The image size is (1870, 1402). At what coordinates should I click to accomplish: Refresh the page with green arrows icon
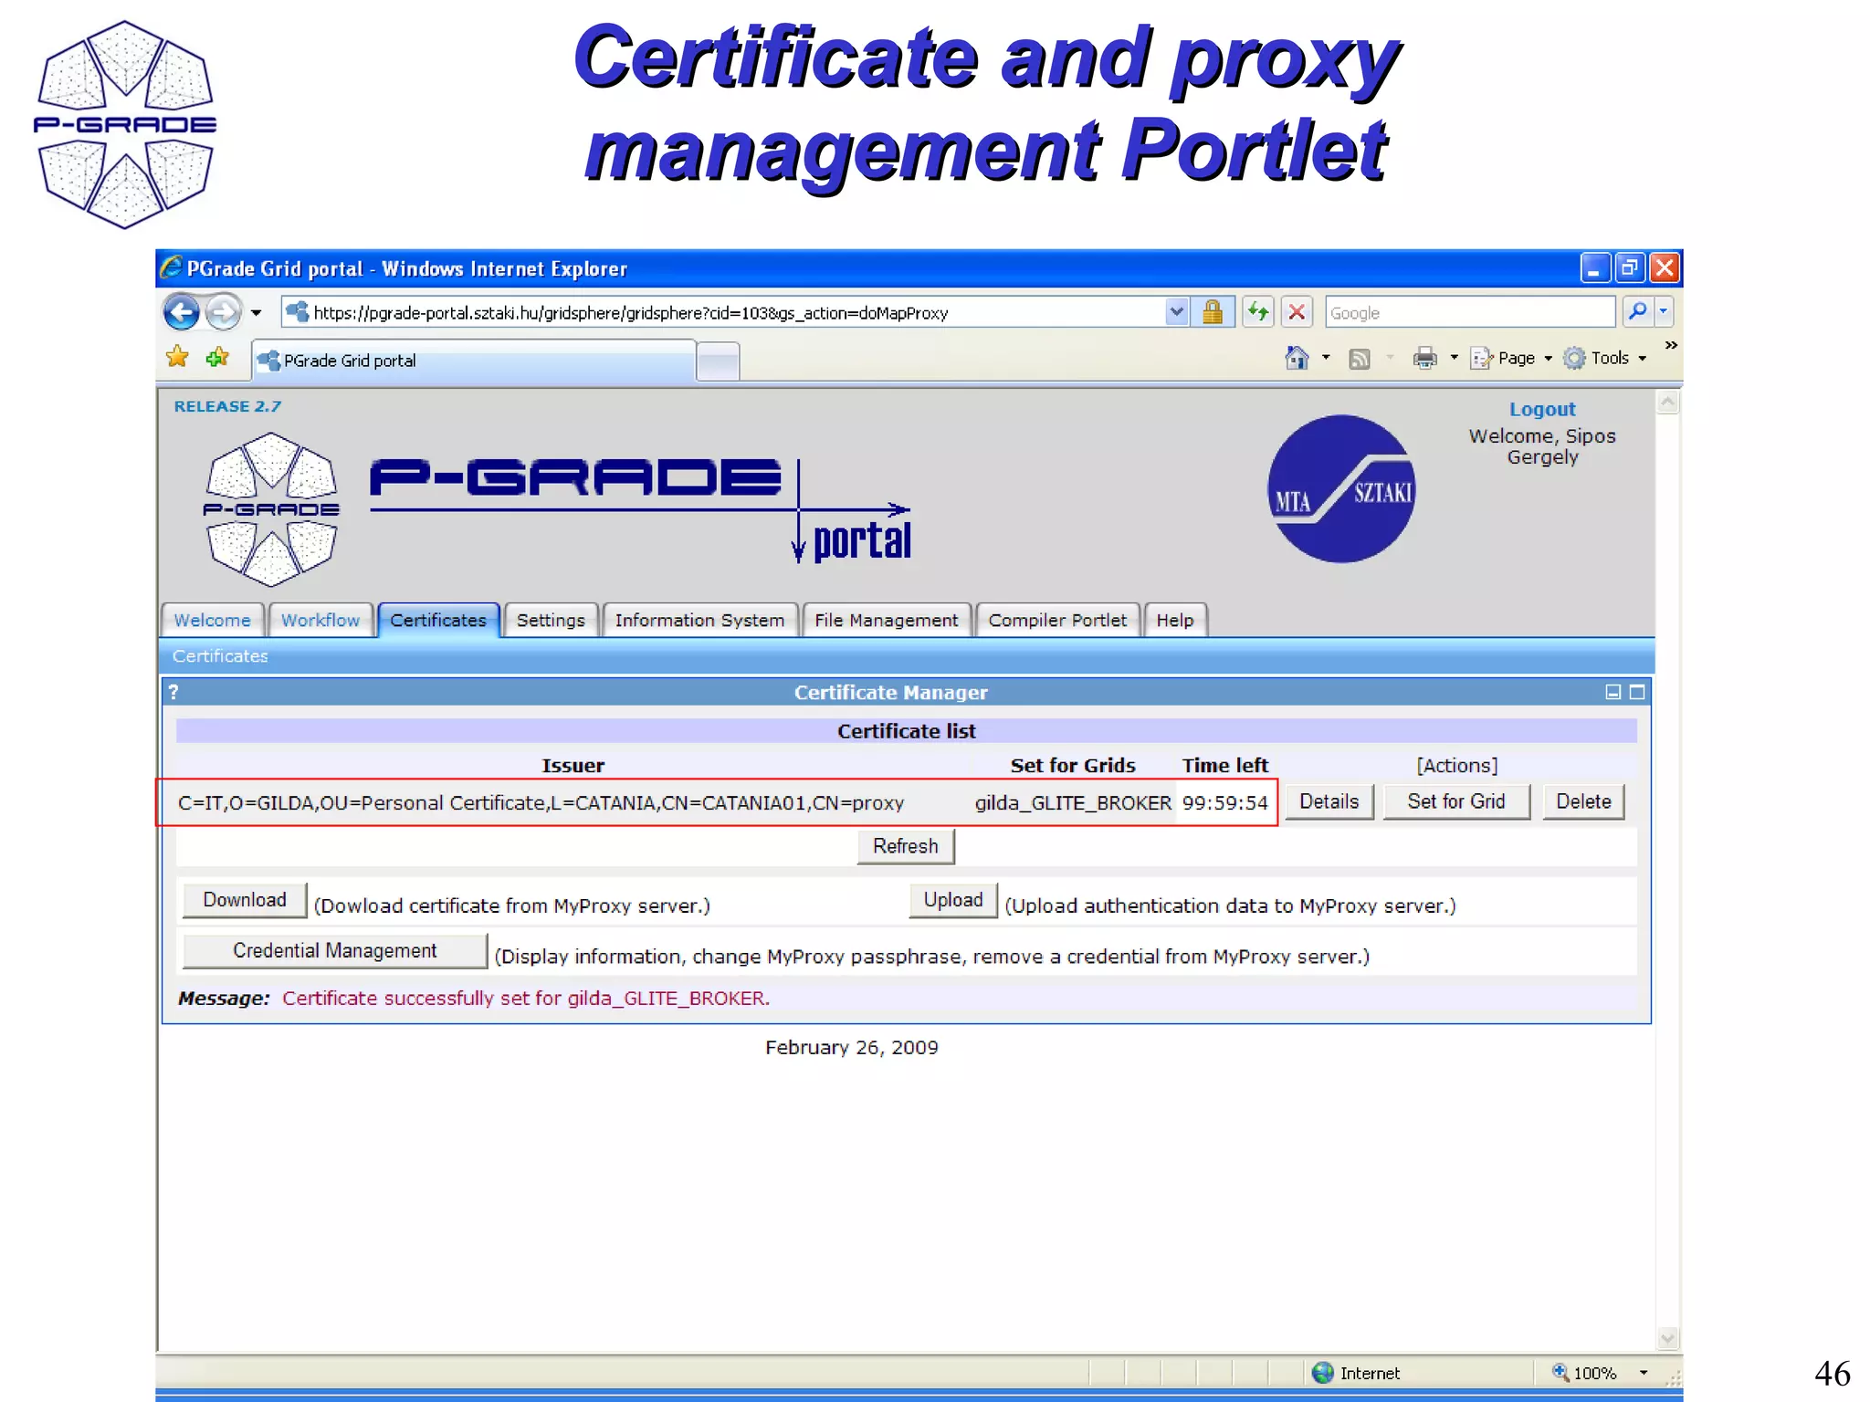1258,312
